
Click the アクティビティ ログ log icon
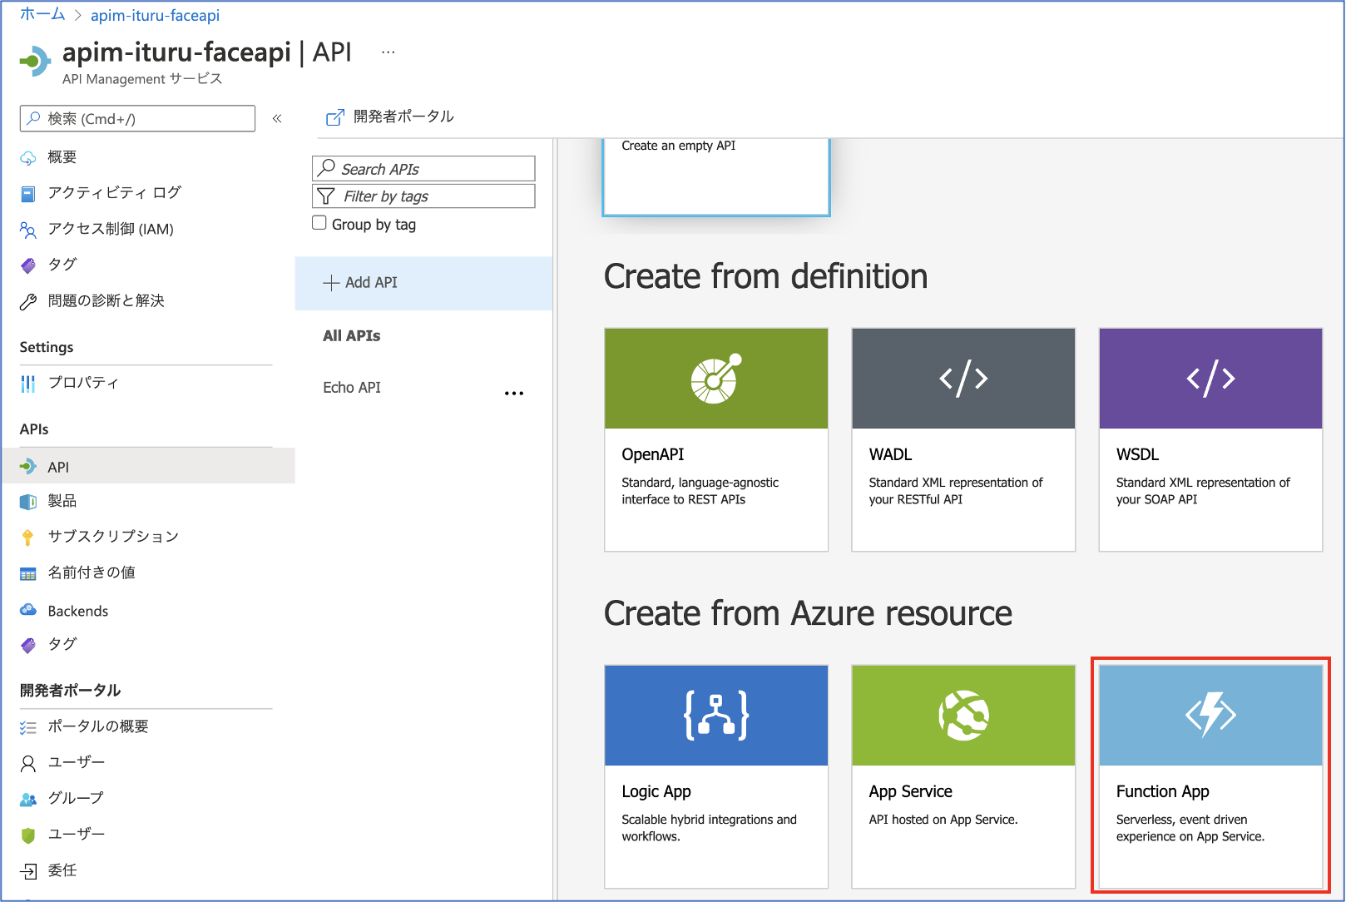[28, 194]
